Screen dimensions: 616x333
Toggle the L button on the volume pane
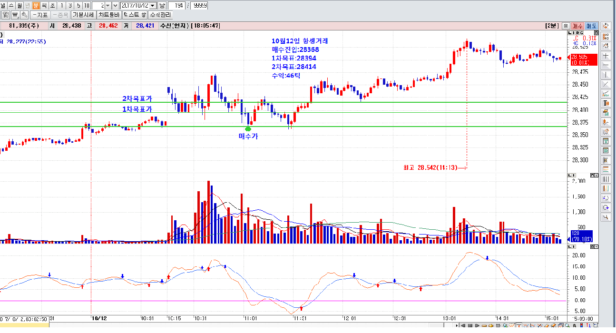pyautogui.click(x=571, y=176)
